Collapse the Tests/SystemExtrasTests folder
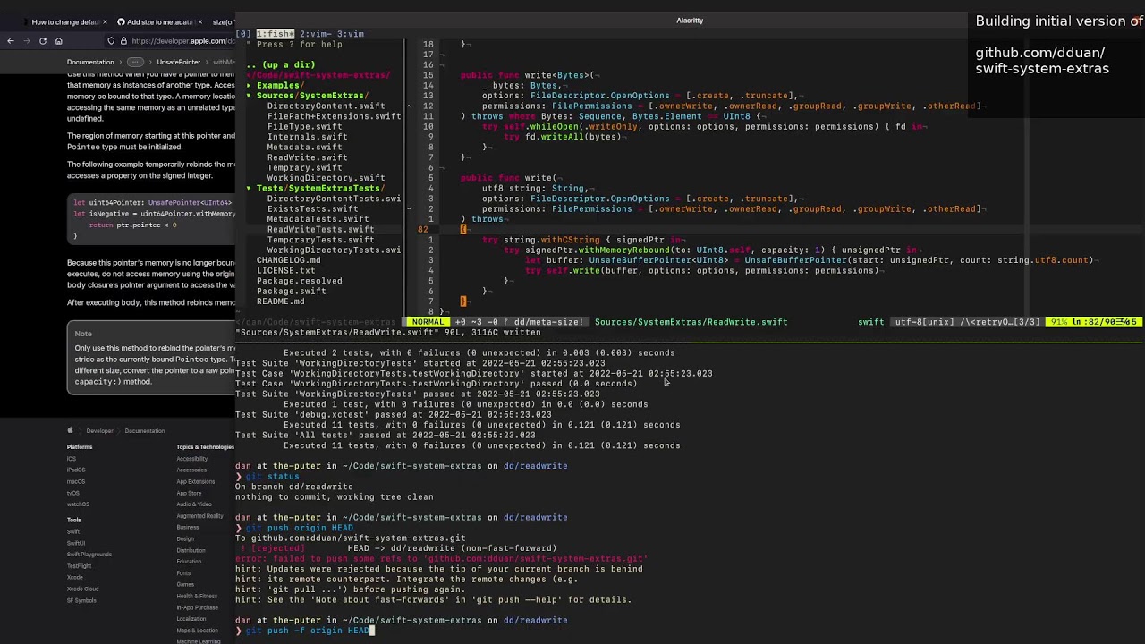This screenshot has width=1145, height=644. 317,189
